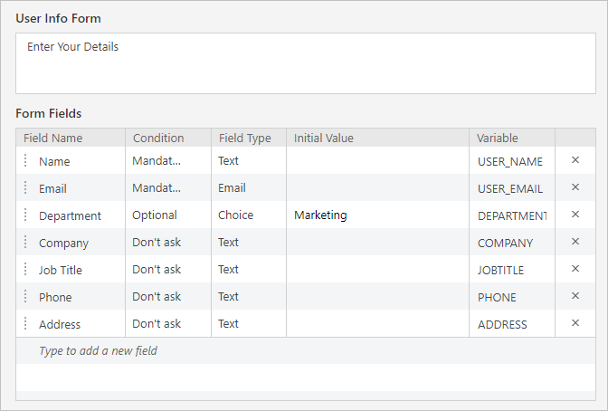Select the Field Name column header
The height and width of the screenshot is (411, 608).
point(71,138)
